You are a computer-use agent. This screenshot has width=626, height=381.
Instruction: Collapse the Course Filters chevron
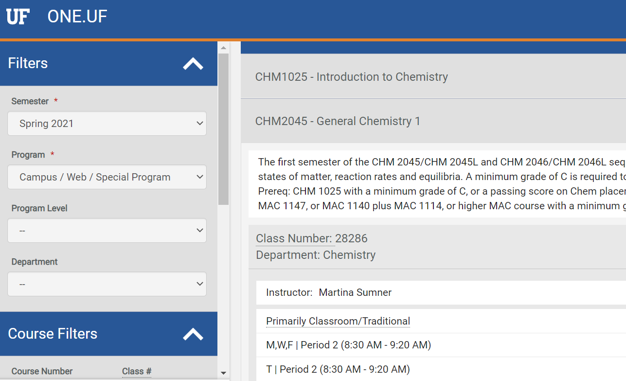pos(193,334)
